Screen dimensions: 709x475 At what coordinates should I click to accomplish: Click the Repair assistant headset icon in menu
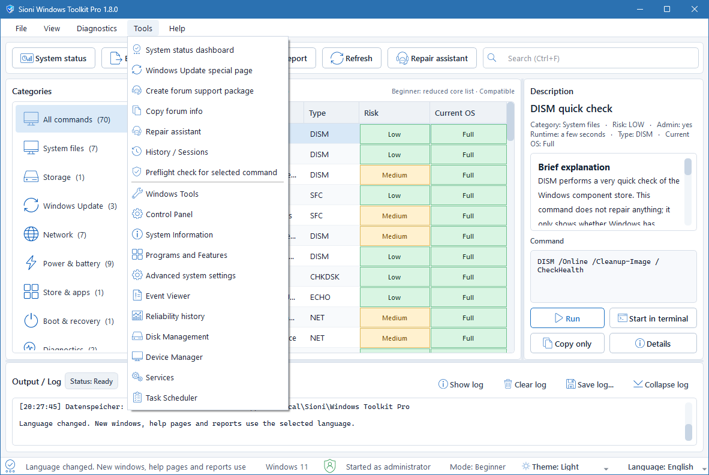[137, 131]
